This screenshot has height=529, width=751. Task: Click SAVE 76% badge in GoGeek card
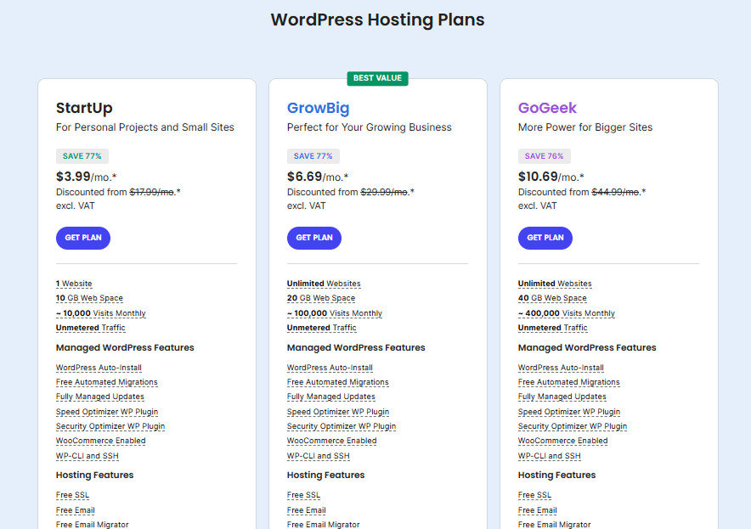544,156
